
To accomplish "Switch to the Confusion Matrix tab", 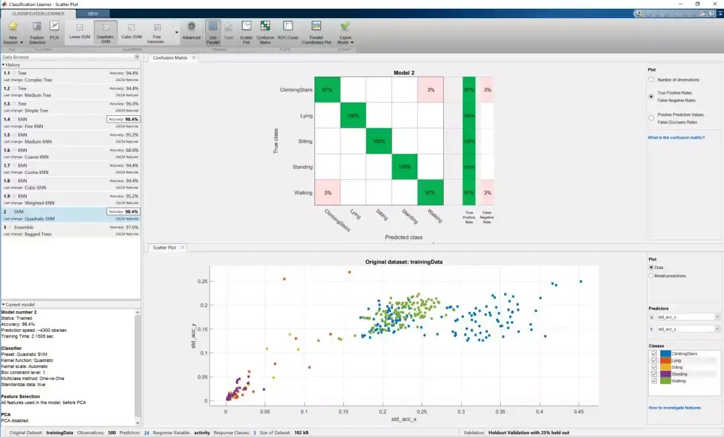I will pyautogui.click(x=170, y=58).
